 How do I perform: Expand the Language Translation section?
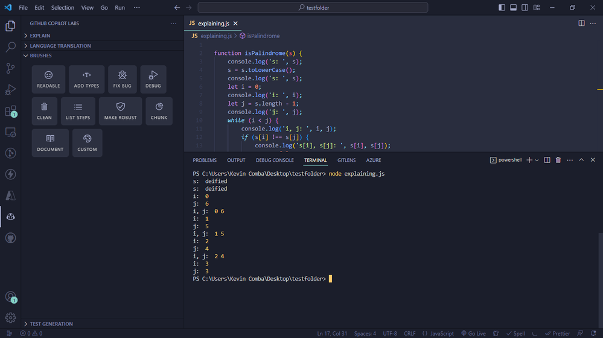coord(60,46)
